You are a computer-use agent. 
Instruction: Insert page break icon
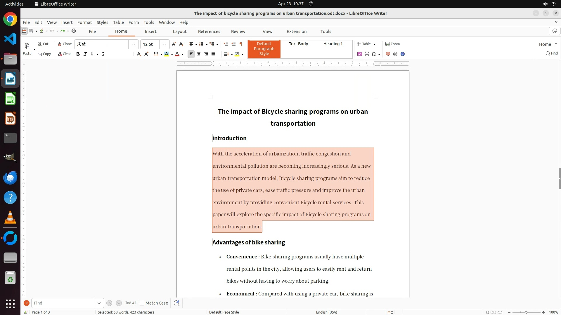tap(367, 54)
